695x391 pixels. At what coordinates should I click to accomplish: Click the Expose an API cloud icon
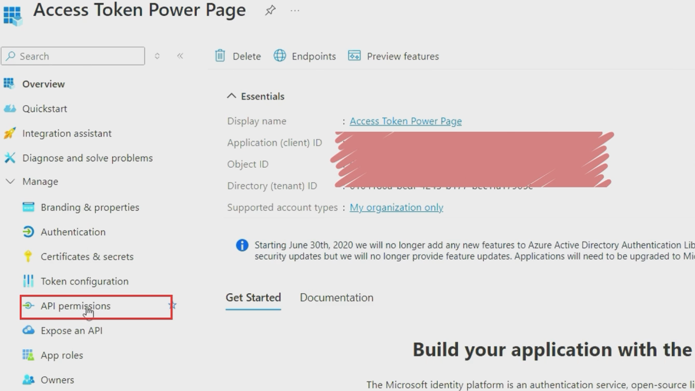click(x=28, y=330)
